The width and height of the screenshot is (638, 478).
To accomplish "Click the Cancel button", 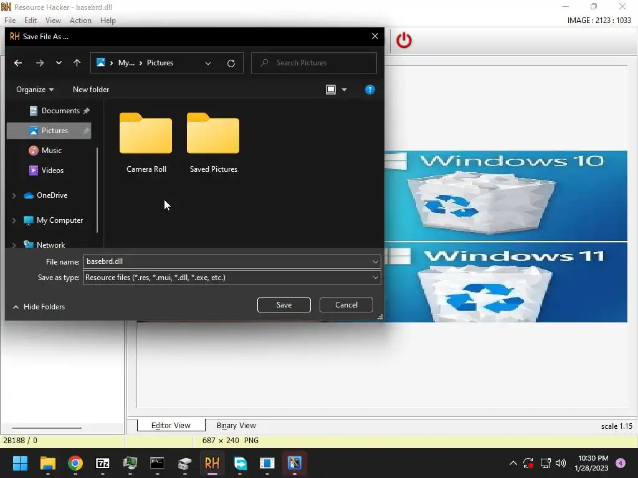I will coord(346,305).
